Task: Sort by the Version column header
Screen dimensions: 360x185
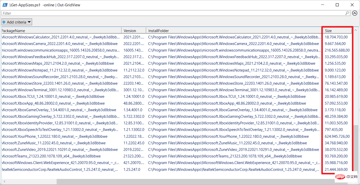Action: tap(134, 31)
